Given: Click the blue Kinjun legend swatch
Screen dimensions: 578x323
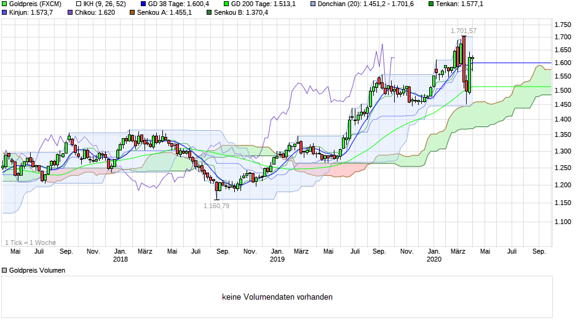Looking at the screenshot, I should (x=4, y=12).
